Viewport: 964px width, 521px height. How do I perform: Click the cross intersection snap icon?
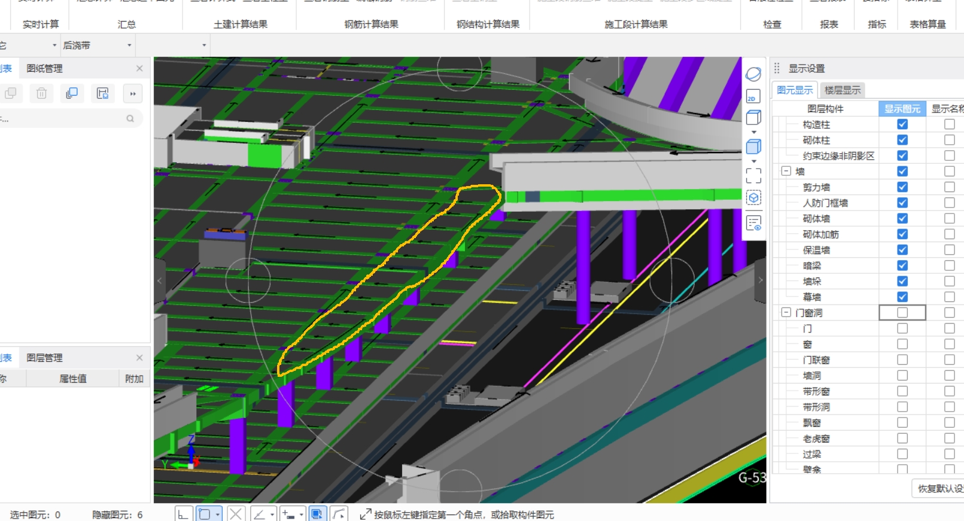pyautogui.click(x=236, y=514)
